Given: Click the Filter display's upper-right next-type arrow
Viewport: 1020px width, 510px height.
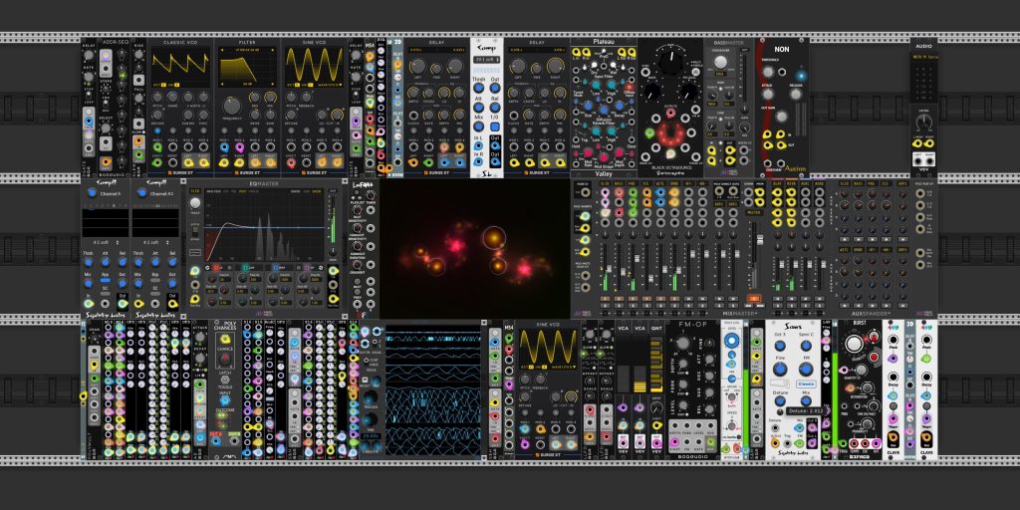Looking at the screenshot, I should pyautogui.click(x=274, y=50).
